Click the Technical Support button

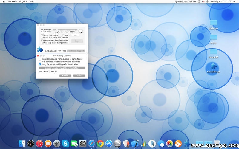76,51
